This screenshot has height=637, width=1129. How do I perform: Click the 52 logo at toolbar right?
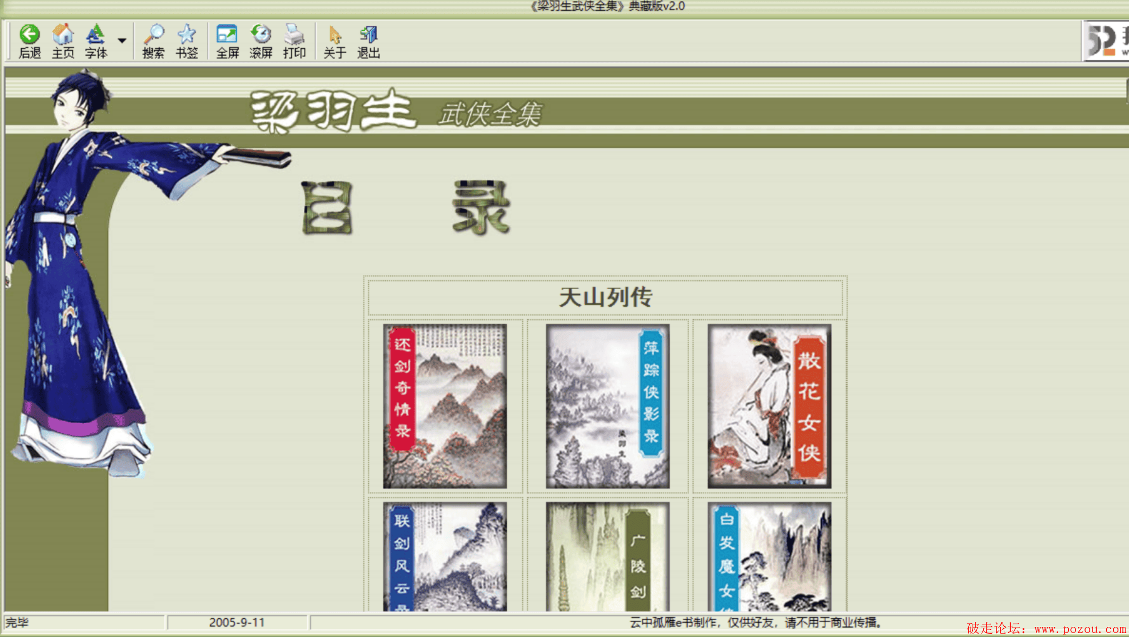click(1107, 41)
